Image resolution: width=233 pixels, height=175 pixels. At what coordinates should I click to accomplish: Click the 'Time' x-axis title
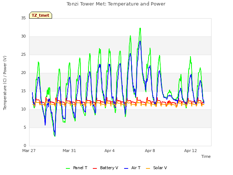click(206, 156)
